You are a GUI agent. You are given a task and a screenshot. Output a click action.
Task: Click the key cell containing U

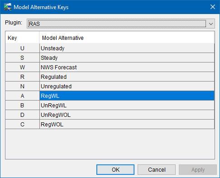pos(22,48)
